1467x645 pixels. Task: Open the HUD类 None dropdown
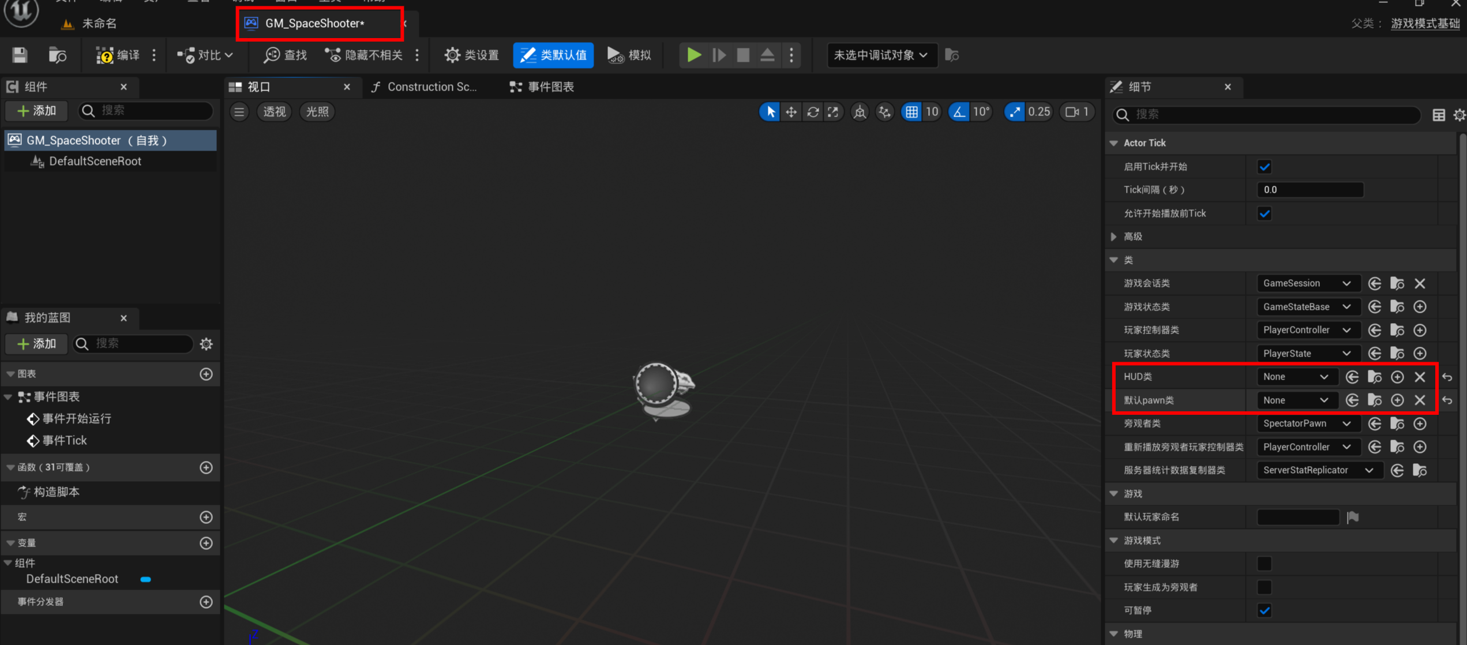pyautogui.click(x=1297, y=377)
